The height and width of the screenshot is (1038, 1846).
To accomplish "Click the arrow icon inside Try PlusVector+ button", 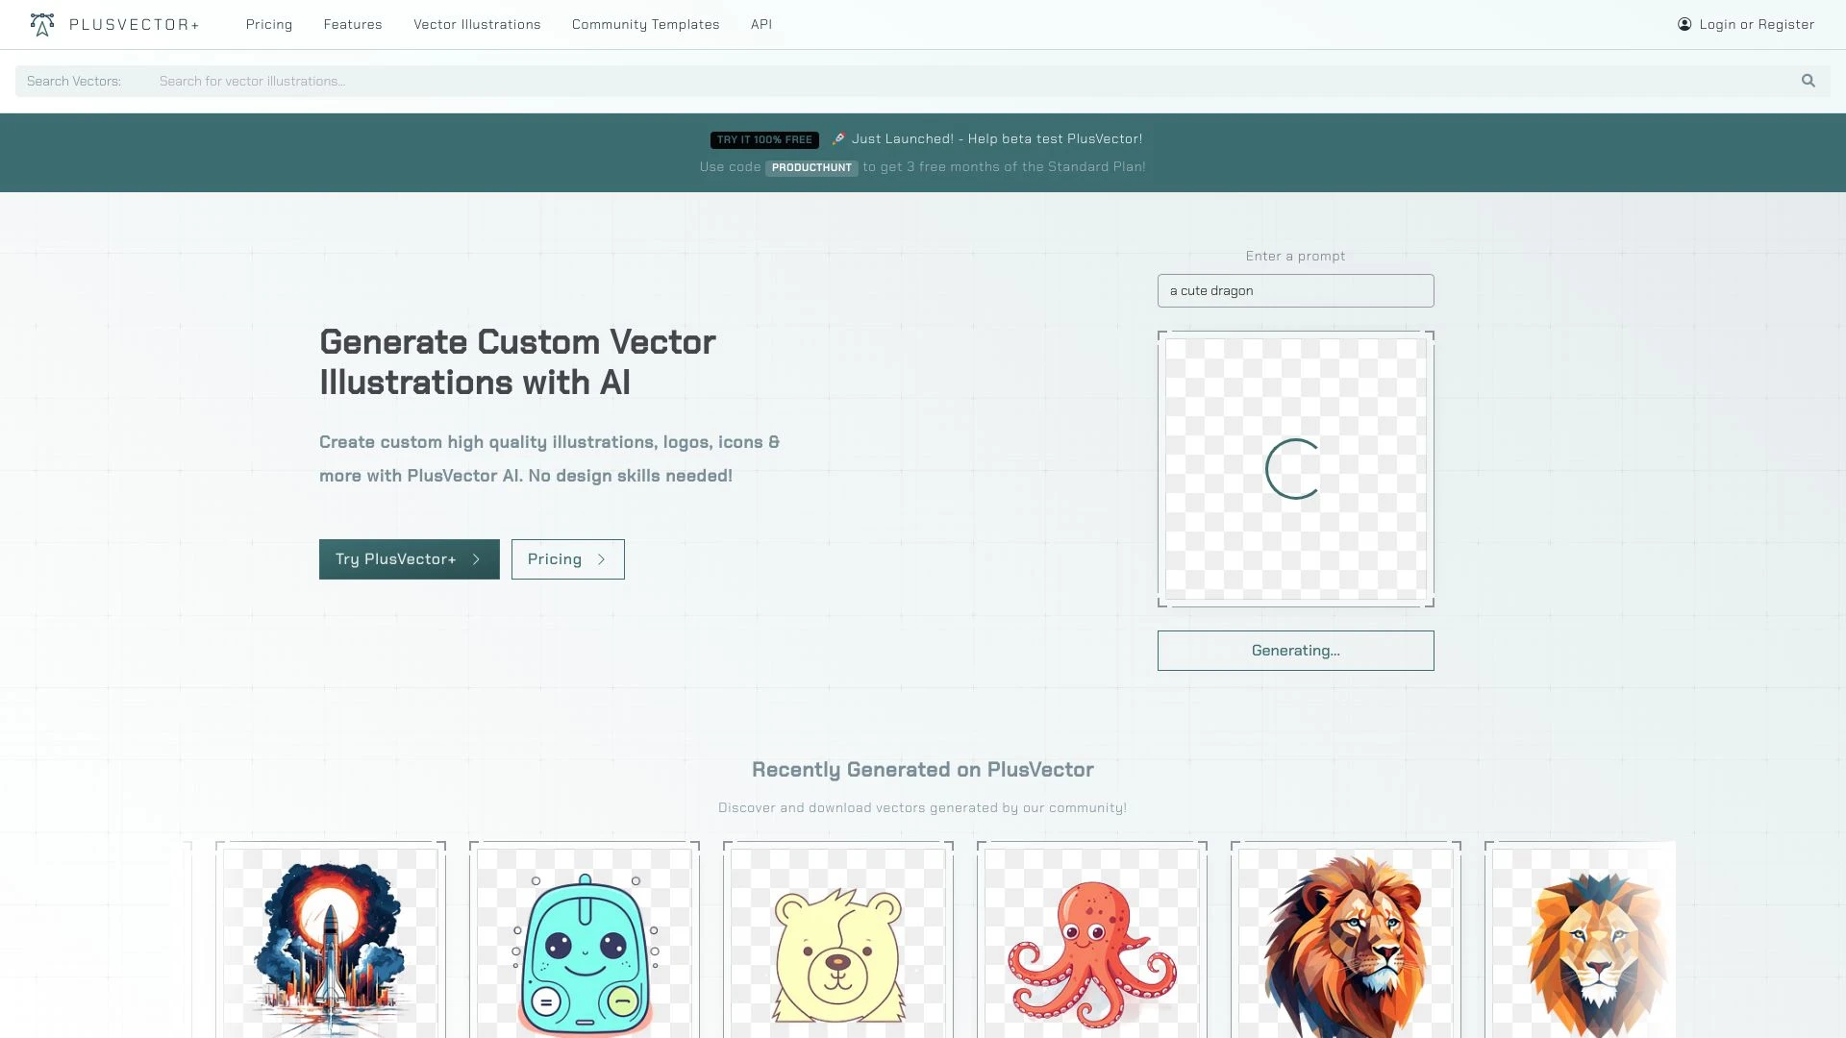I will (x=476, y=558).
